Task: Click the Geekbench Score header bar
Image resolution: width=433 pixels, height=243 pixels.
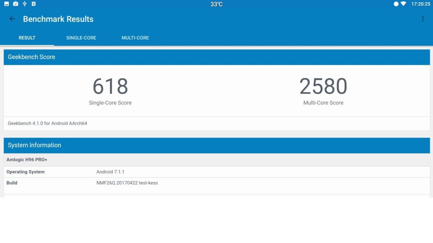Action: tap(31, 57)
